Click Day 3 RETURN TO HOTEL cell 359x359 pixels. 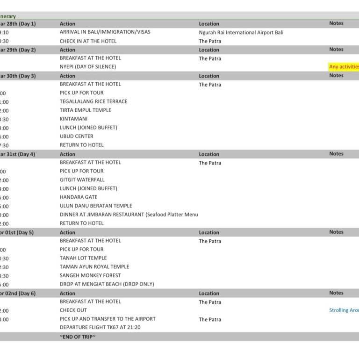[x=81, y=145]
